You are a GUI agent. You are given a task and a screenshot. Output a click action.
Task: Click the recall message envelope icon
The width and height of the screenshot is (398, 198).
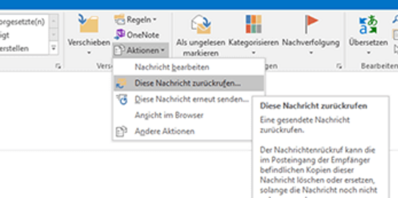point(121,83)
